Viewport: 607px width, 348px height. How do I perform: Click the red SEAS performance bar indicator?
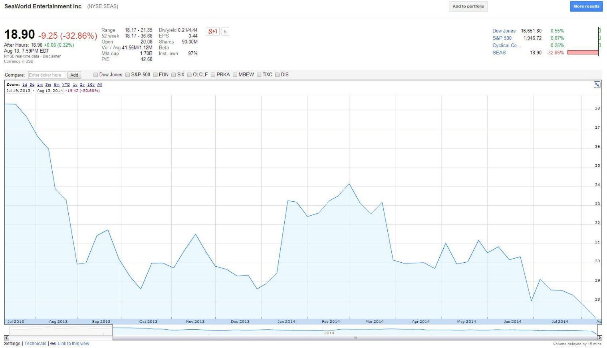(582, 53)
